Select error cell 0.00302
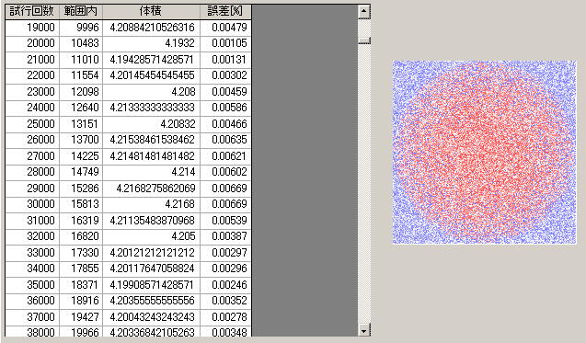The width and height of the screenshot is (586, 343). click(x=225, y=75)
